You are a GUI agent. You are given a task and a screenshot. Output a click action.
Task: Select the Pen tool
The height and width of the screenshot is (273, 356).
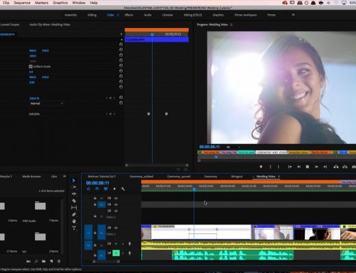tap(74, 214)
